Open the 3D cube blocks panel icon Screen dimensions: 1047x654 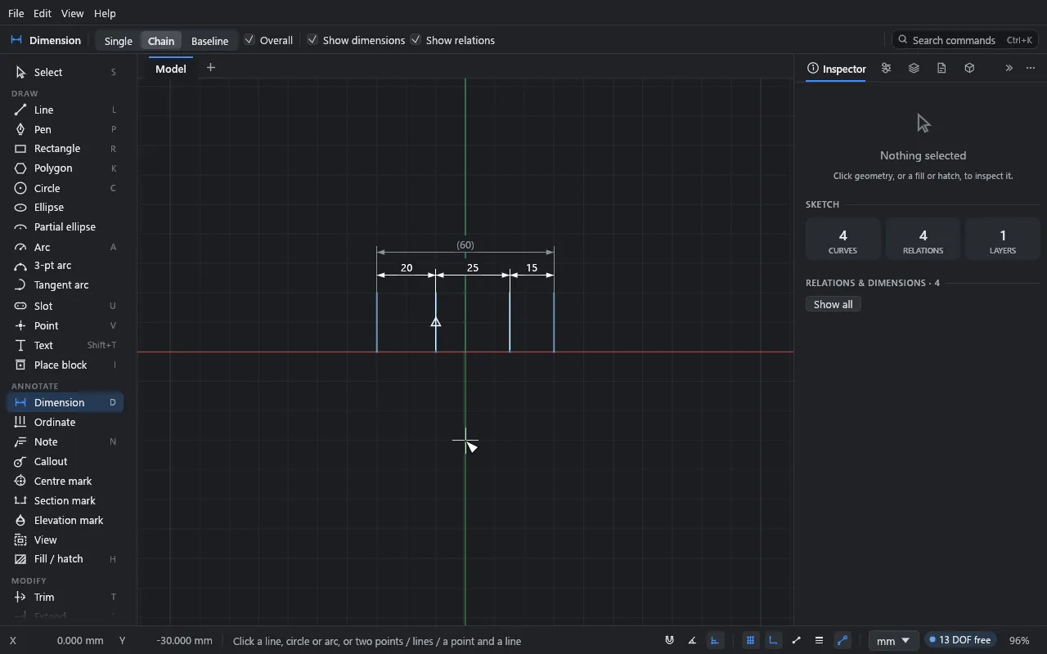[969, 69]
